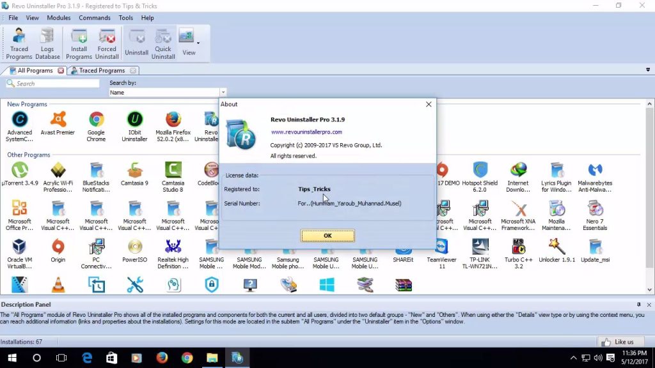655x368 pixels.
Task: Close the Description Panel
Action: pos(649,305)
